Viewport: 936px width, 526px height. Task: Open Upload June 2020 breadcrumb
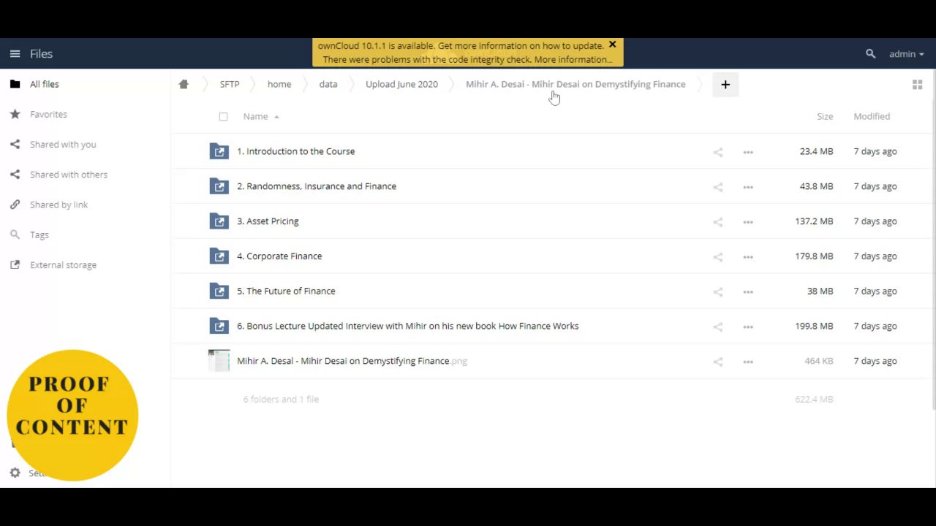coord(401,84)
